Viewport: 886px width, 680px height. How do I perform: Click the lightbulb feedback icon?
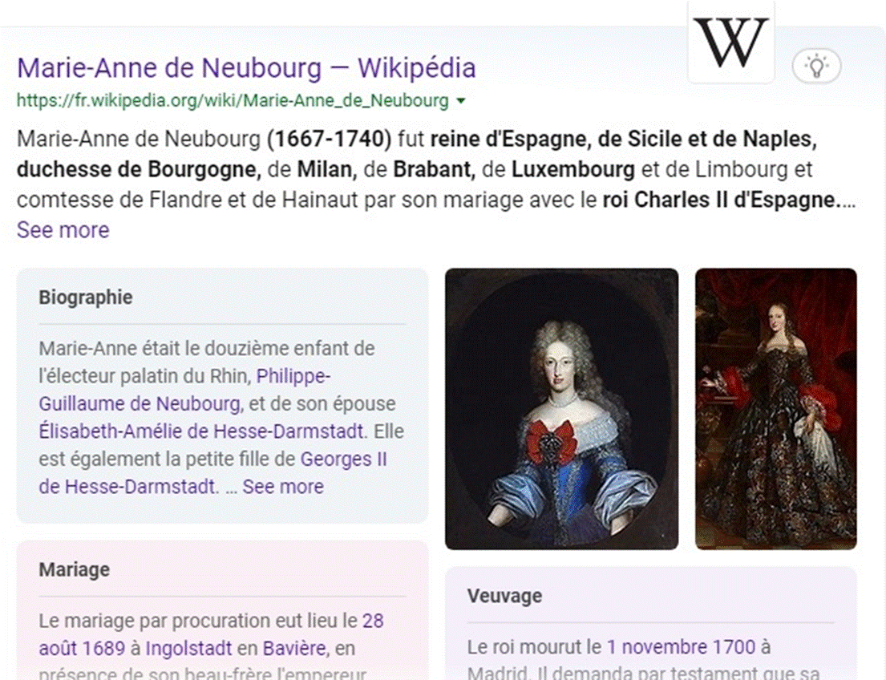pos(816,66)
